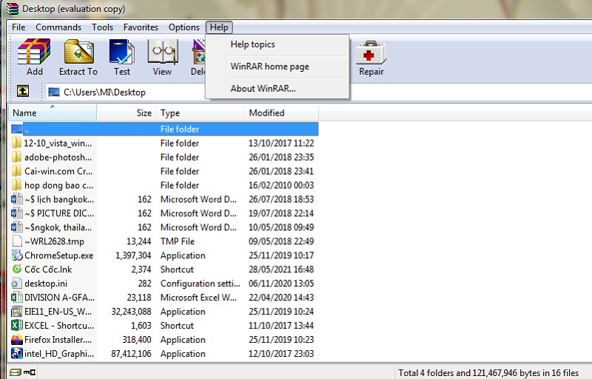Image resolution: width=592 pixels, height=379 pixels.
Task: Sort by the Size column header
Action: click(x=127, y=113)
